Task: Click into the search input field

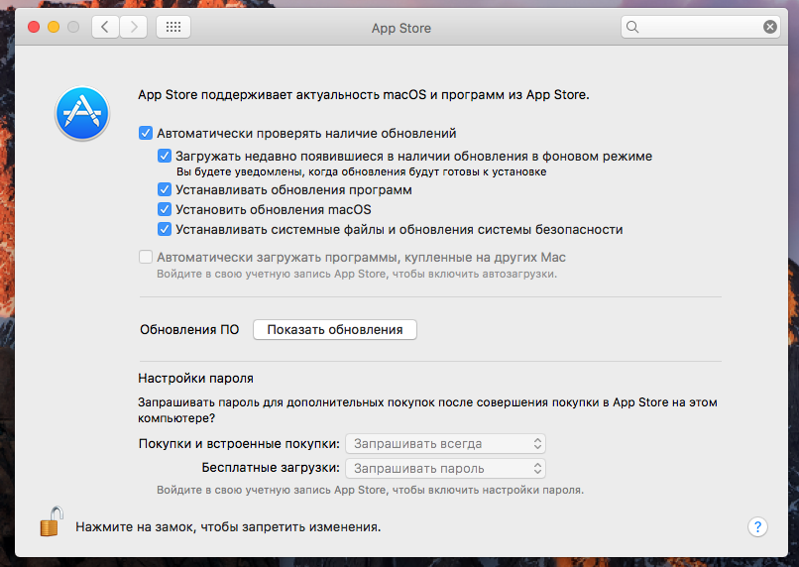Action: point(700,27)
